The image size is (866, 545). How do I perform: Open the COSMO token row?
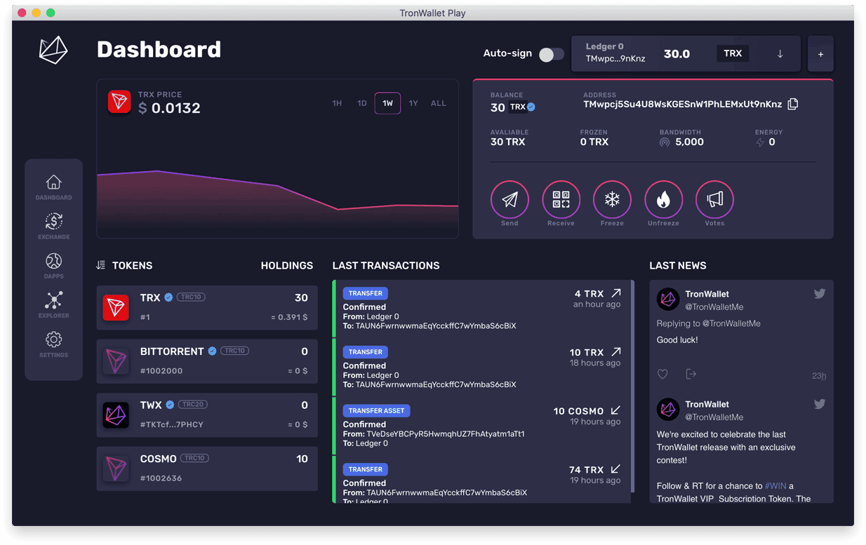pyautogui.click(x=207, y=469)
